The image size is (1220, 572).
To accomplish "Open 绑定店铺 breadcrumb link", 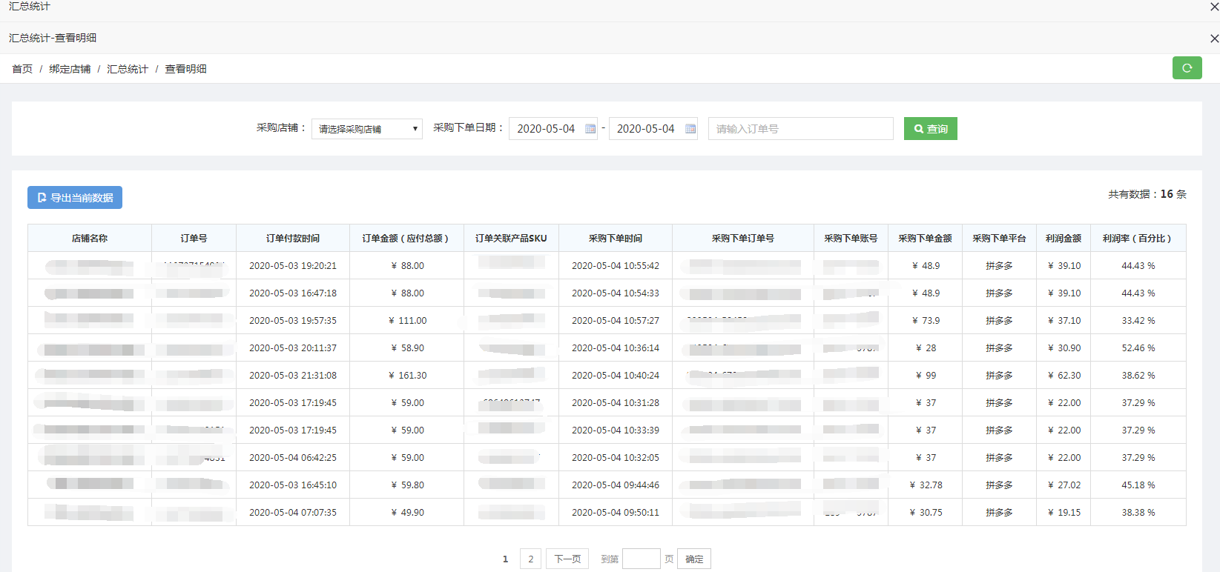I will point(70,69).
